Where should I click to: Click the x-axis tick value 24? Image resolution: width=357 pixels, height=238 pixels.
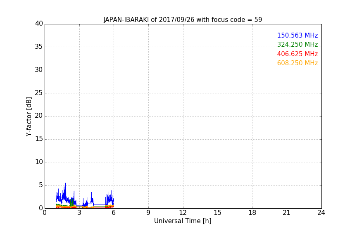[321, 213]
